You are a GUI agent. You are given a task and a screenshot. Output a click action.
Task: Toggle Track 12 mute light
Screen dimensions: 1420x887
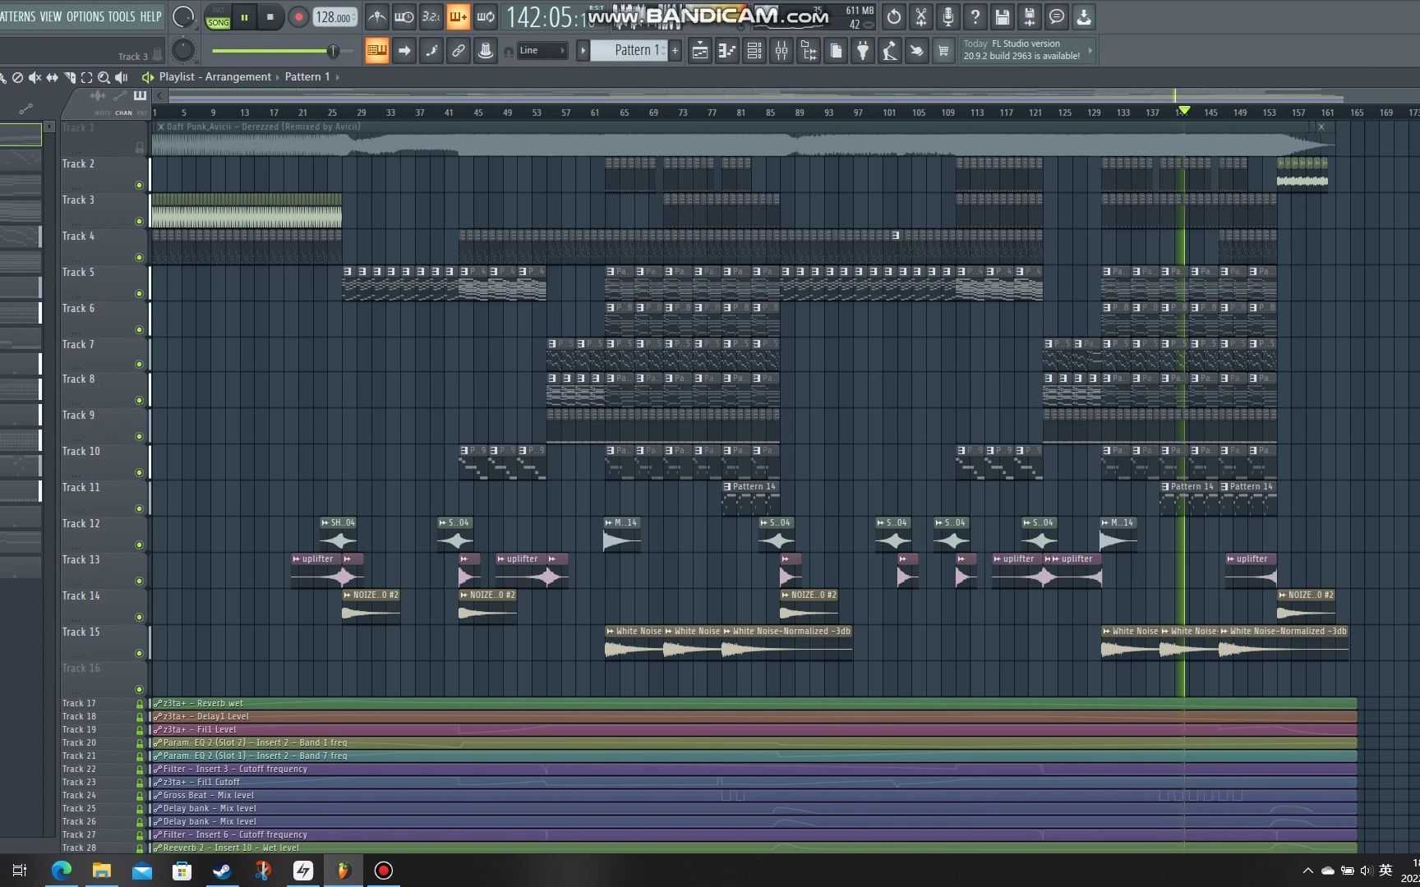pyautogui.click(x=139, y=545)
